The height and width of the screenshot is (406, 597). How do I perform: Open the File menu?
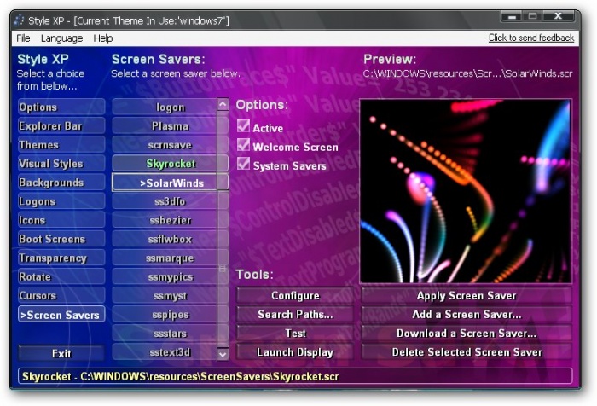point(23,38)
